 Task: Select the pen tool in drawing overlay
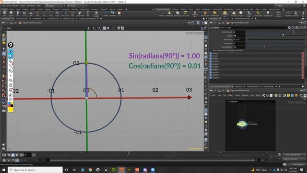coord(11,62)
